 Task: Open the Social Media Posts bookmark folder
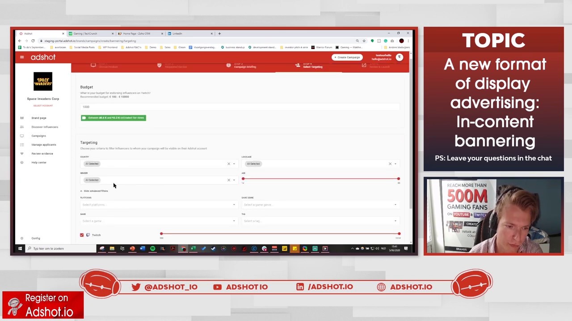coord(83,47)
